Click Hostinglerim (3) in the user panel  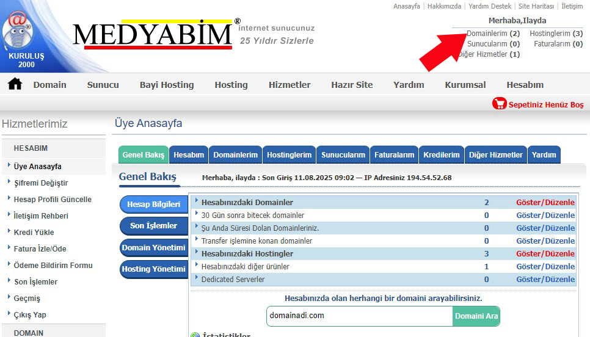(x=556, y=34)
